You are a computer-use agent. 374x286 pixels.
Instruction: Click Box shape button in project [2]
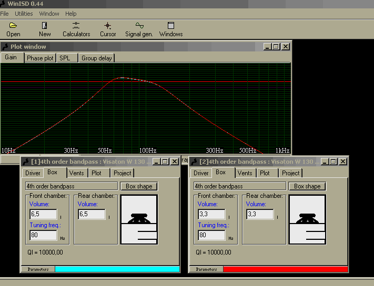(x=307, y=186)
